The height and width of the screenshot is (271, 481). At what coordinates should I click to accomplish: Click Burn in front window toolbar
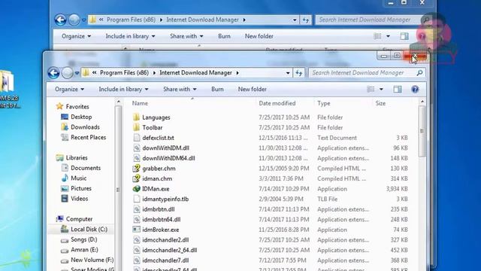[x=217, y=89]
